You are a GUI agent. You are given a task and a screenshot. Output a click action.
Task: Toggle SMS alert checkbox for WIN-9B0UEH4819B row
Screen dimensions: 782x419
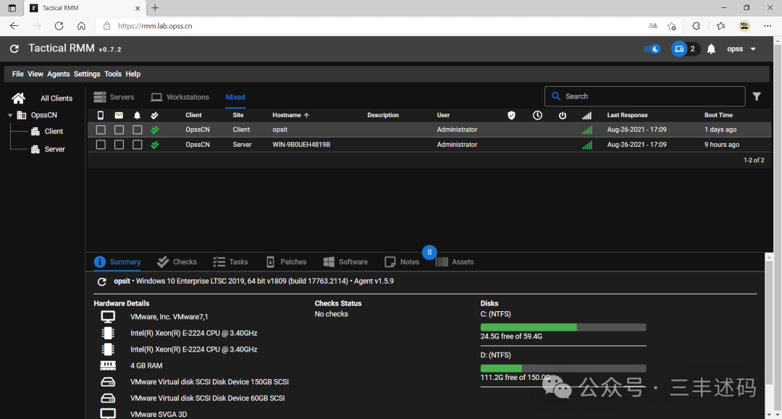tap(101, 145)
